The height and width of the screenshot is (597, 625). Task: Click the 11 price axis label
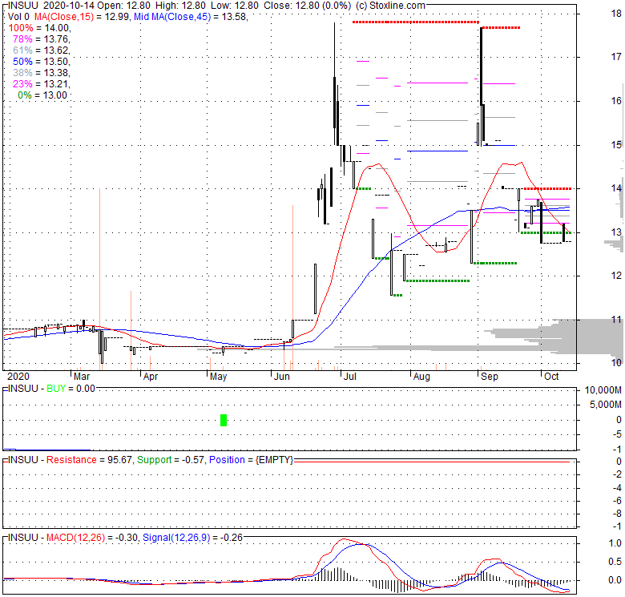point(616,319)
